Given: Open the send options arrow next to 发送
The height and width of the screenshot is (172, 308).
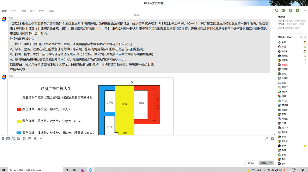Looking at the screenshot, I should 271,163.
